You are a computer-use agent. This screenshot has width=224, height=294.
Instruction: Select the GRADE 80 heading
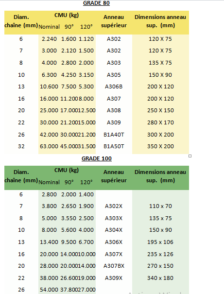pos(96,3)
